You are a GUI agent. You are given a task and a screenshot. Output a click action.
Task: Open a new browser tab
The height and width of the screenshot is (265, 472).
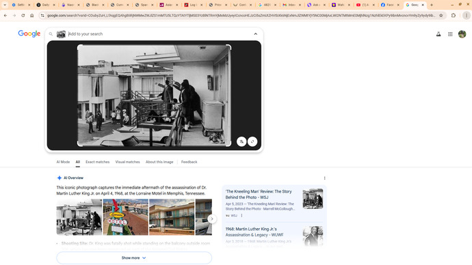432,5
